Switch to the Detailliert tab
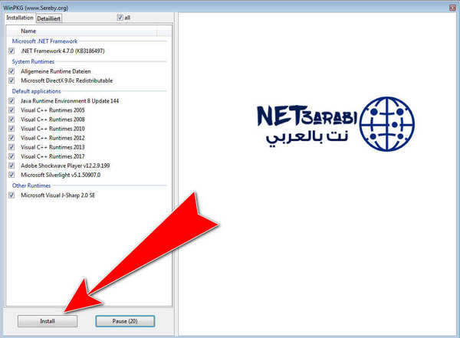The image size is (460, 338). point(49,18)
